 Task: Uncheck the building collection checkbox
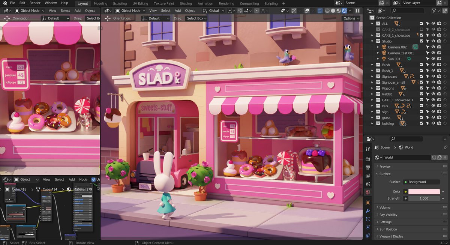pos(421,123)
